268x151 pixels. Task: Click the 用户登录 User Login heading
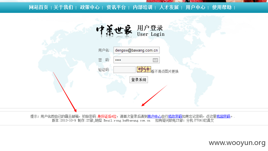[151, 31]
